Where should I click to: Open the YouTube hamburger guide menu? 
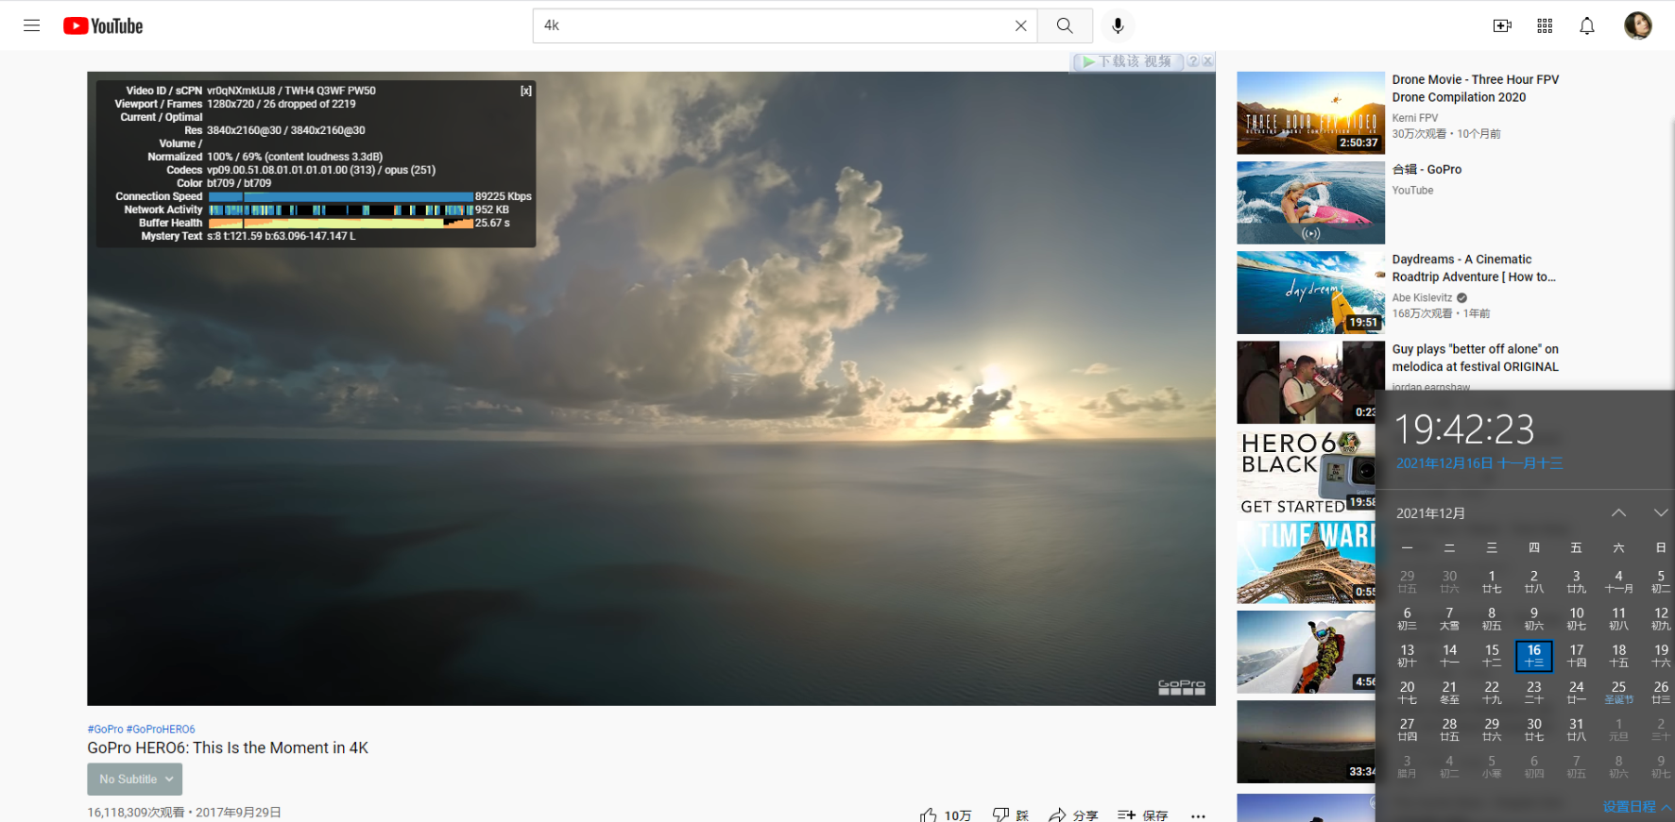(x=31, y=25)
